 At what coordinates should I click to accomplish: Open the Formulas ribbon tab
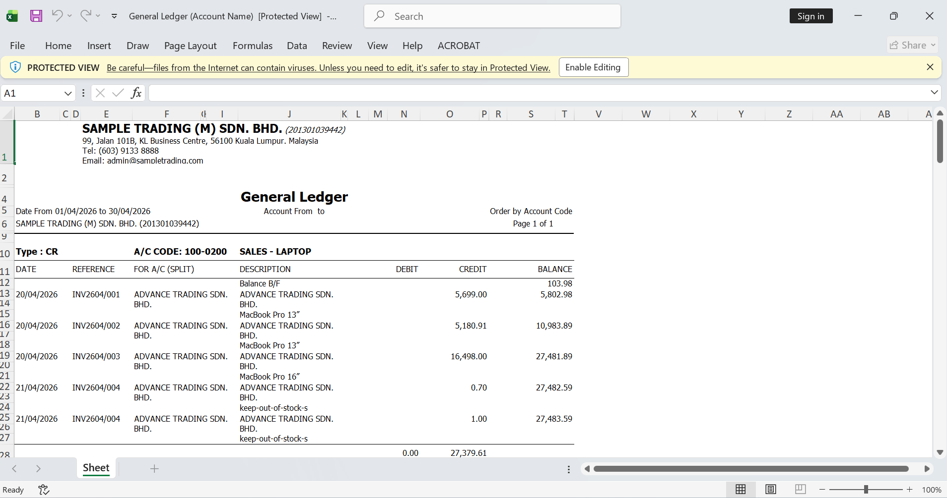pos(252,46)
